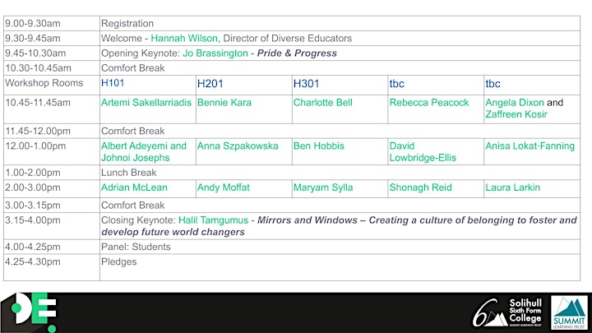
Task: Open Maryam Sylla workshop link
Action: click(x=323, y=187)
